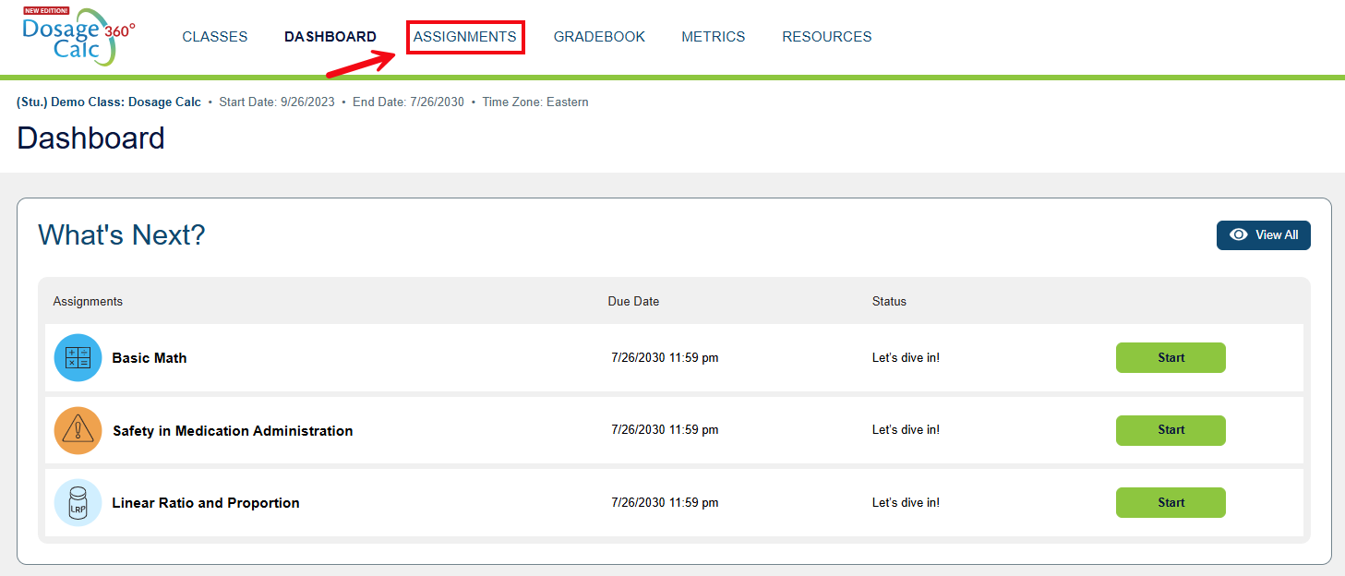
Task: Select the DASHBOARD tab
Action: [x=330, y=37]
